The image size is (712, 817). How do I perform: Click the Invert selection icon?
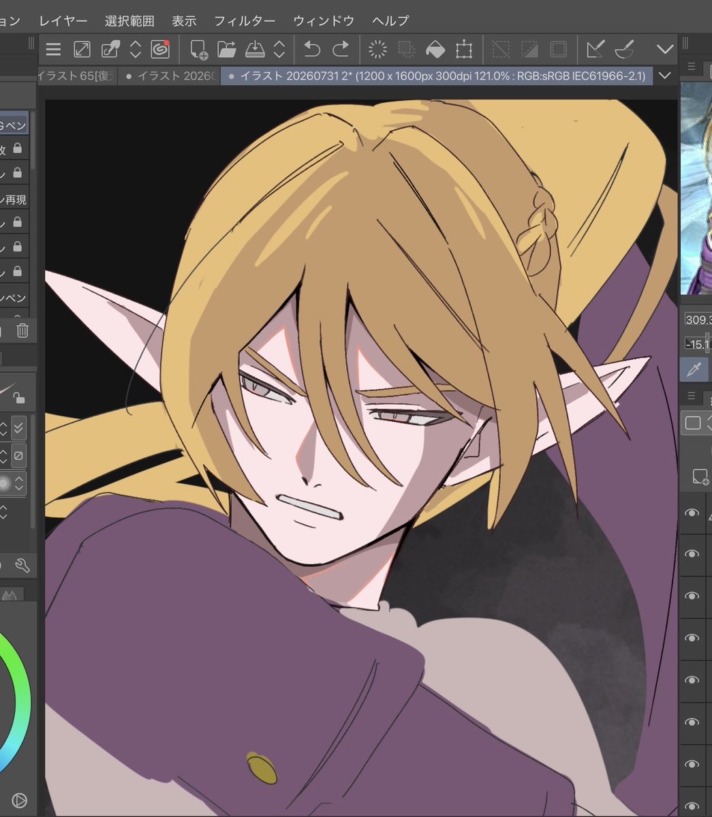click(x=529, y=50)
